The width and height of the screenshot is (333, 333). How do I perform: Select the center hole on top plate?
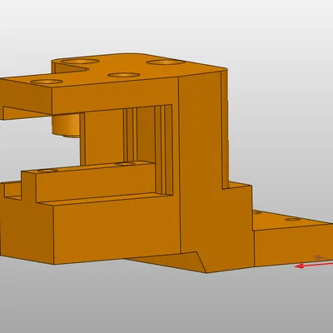pyautogui.click(x=124, y=75)
